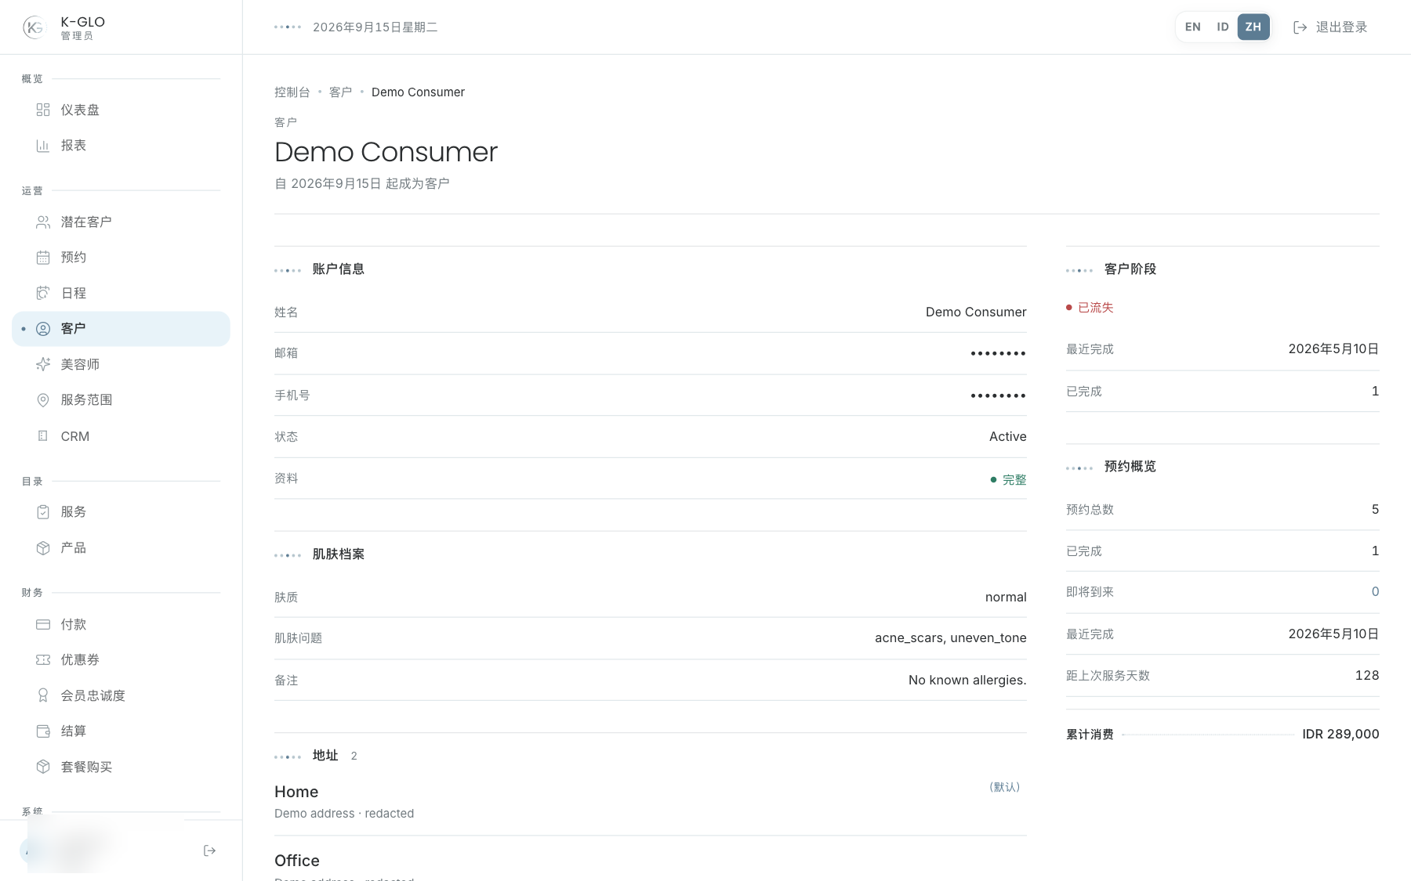
Task: Open the 会员忠诚度 badge icon
Action: coord(43,695)
